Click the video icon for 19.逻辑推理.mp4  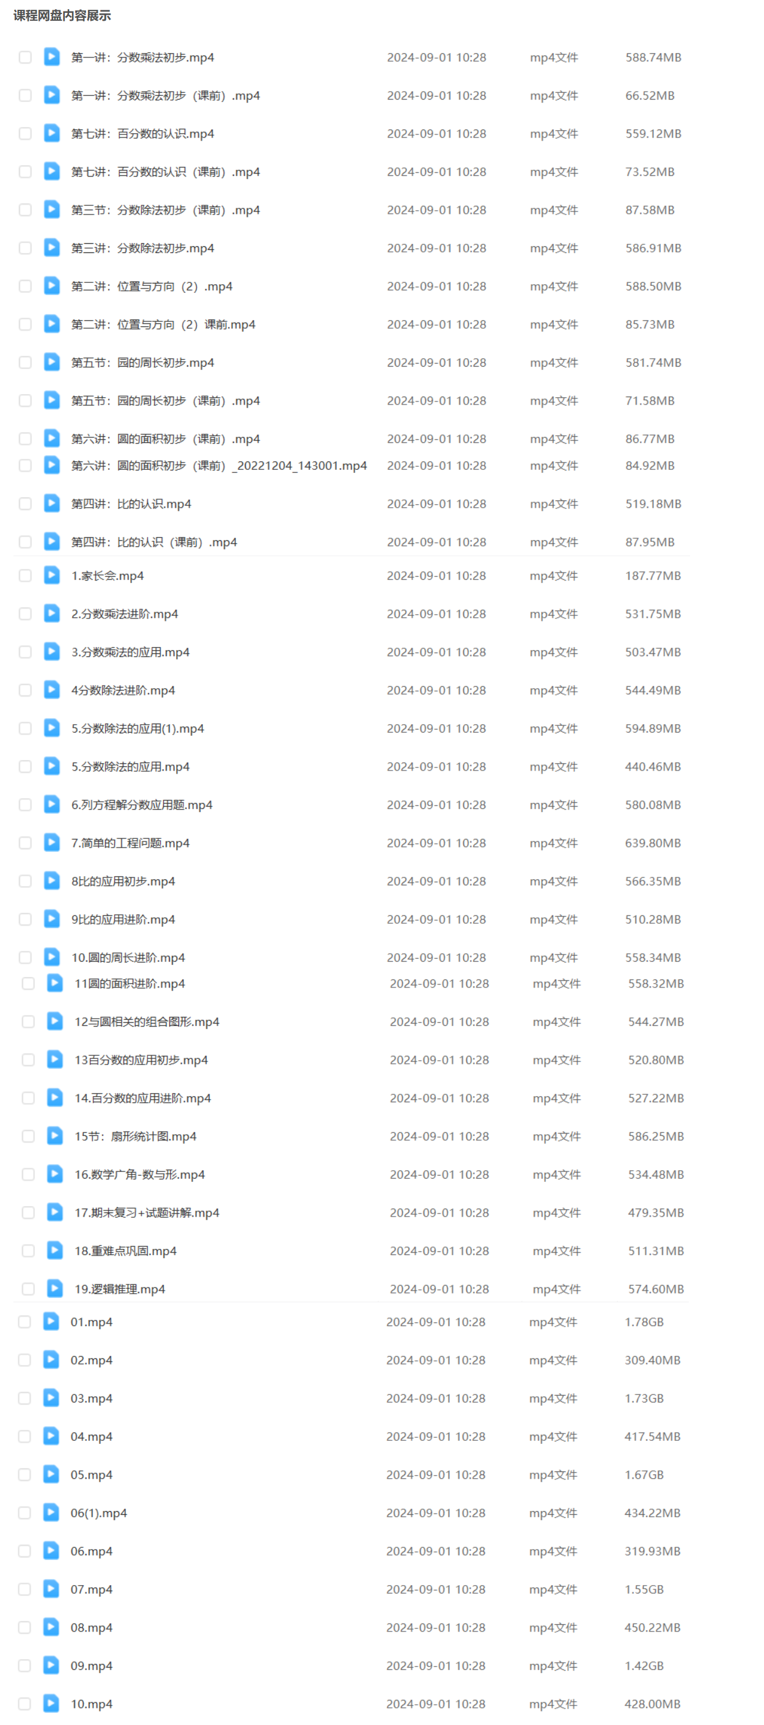(55, 1288)
